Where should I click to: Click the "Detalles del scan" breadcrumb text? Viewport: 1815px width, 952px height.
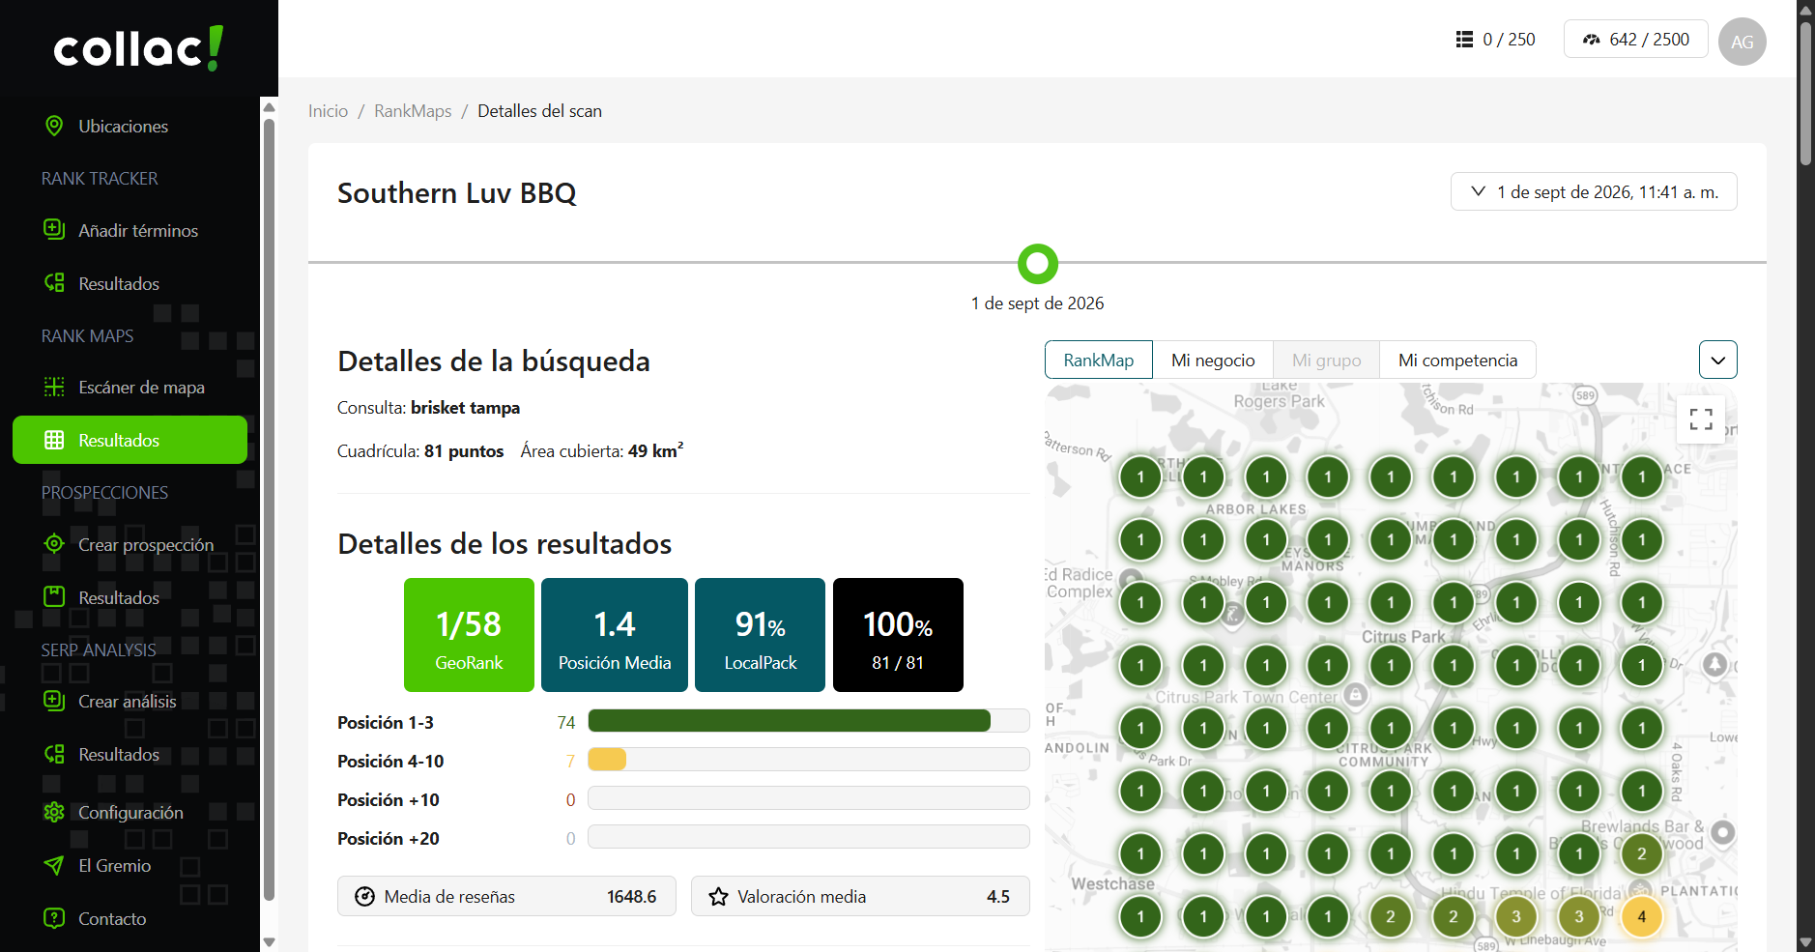click(539, 111)
